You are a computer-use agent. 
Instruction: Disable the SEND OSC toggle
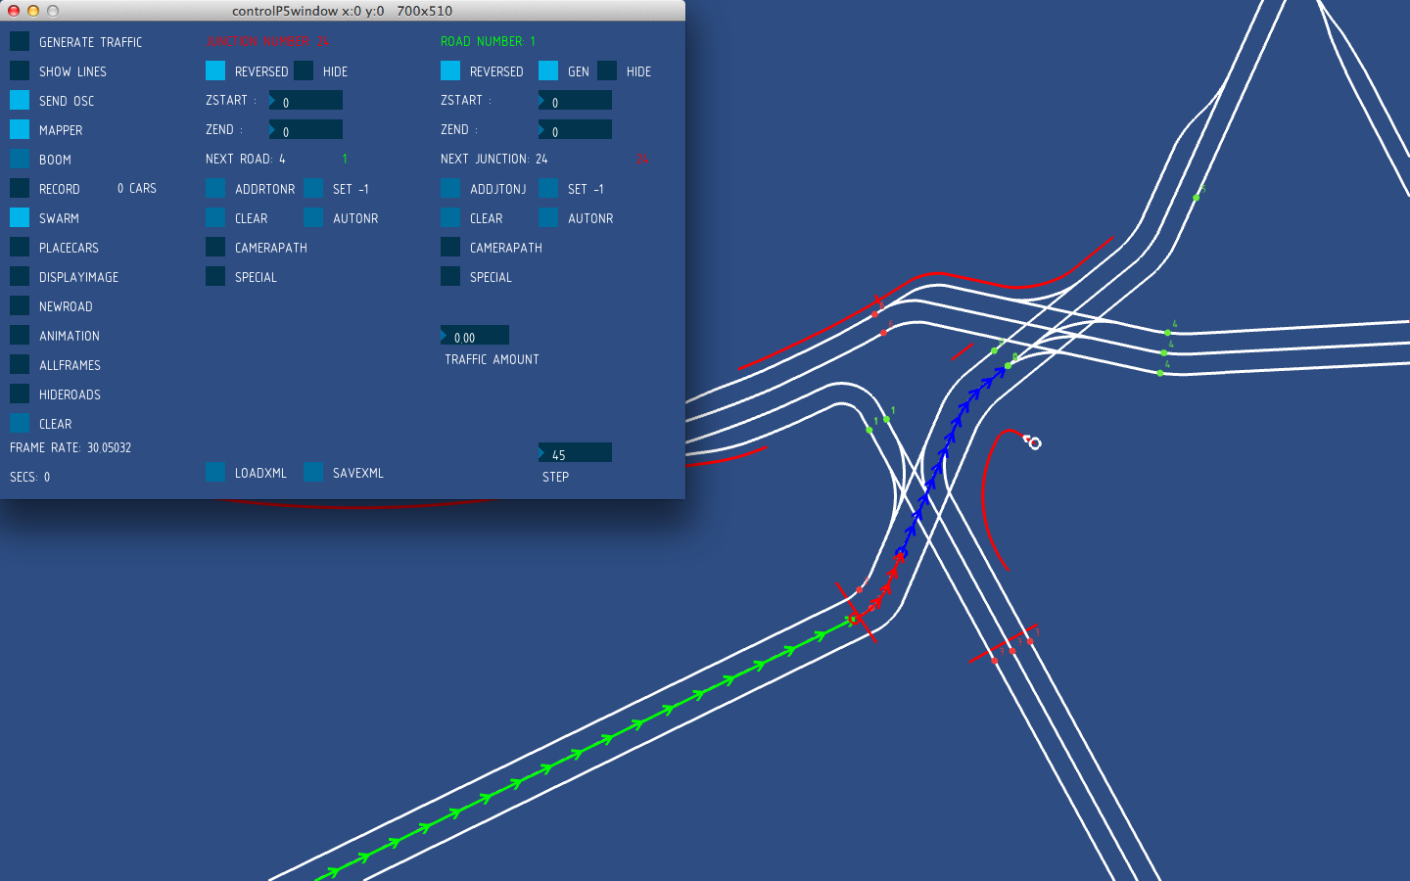(x=20, y=100)
